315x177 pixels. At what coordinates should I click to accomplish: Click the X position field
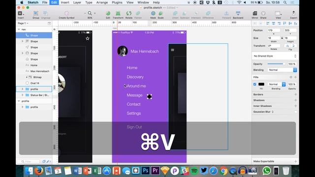coord(274,30)
